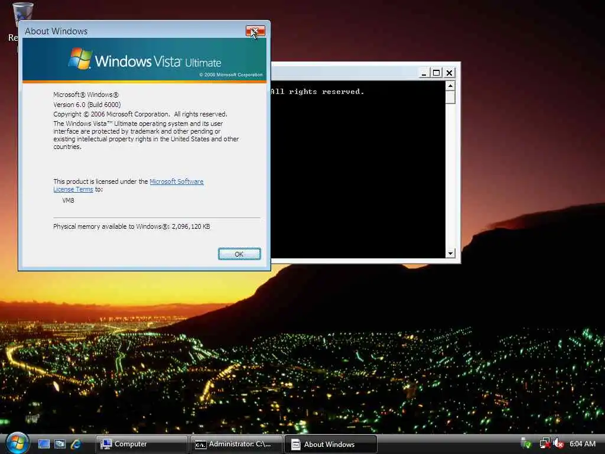
Task: Close the command prompt window
Action: click(x=449, y=73)
